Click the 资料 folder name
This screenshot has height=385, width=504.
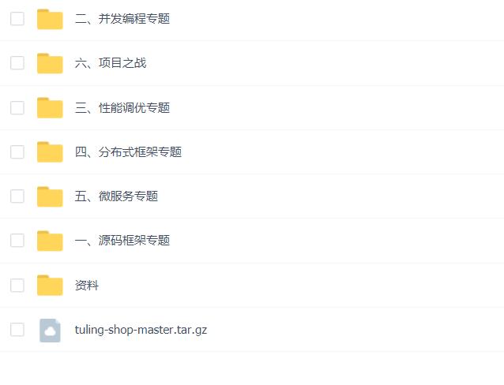(87, 286)
